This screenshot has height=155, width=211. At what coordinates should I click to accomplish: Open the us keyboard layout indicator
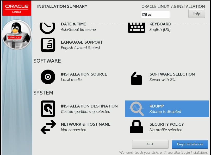point(156,15)
